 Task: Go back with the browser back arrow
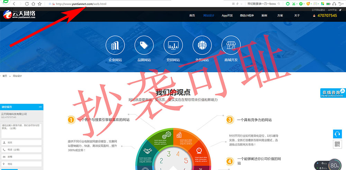tap(14, 4)
